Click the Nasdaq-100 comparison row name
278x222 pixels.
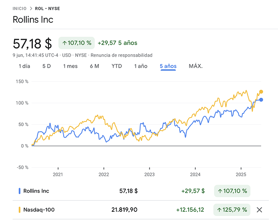tap(39, 210)
